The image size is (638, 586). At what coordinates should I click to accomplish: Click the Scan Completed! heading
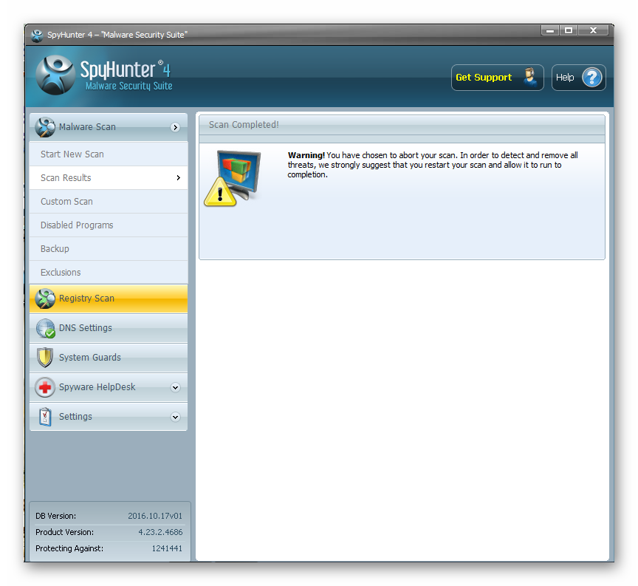[x=244, y=125]
